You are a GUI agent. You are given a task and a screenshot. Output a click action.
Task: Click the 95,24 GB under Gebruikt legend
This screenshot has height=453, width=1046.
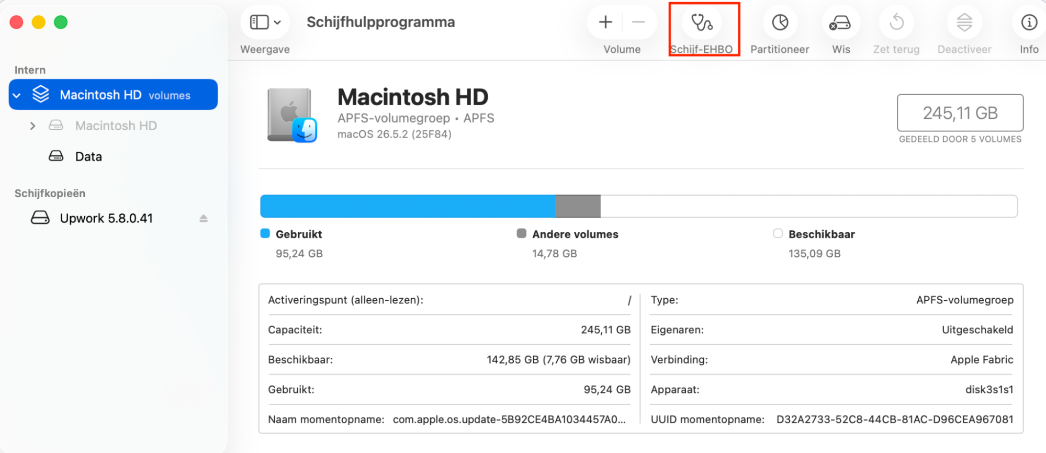pos(299,254)
